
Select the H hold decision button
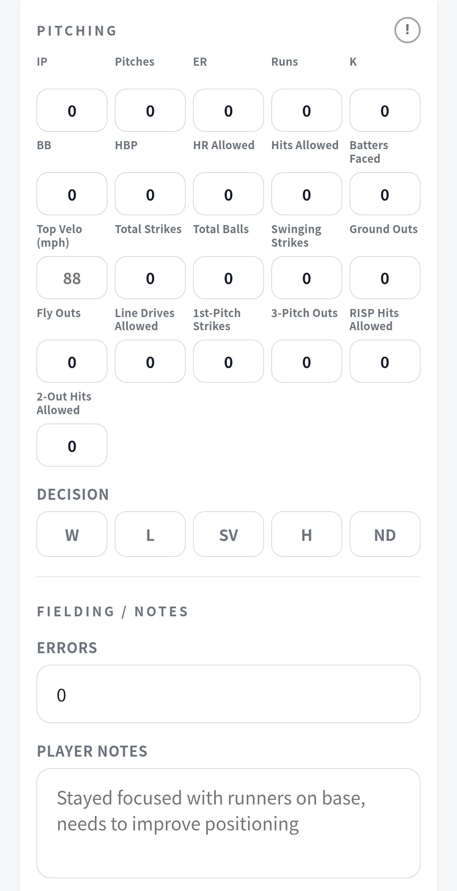[306, 534]
